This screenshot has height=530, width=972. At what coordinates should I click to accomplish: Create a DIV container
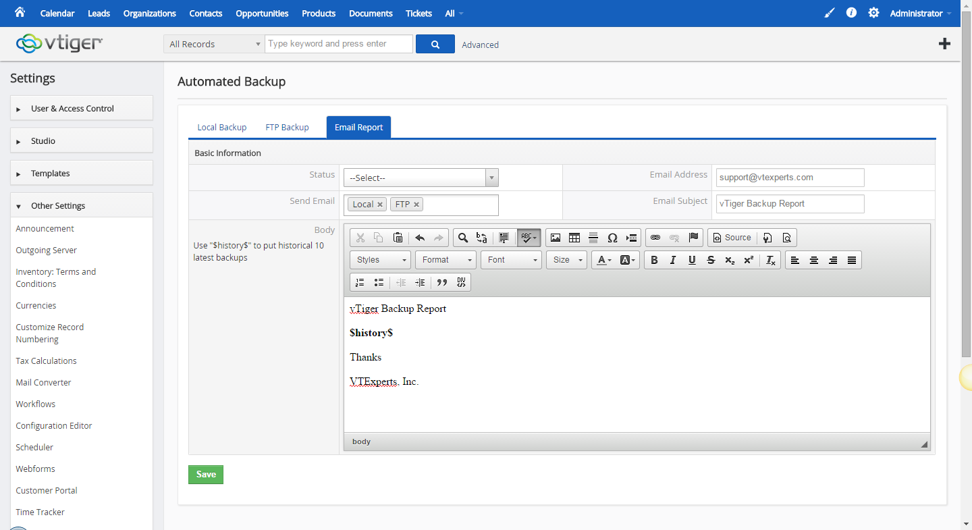pyautogui.click(x=461, y=282)
